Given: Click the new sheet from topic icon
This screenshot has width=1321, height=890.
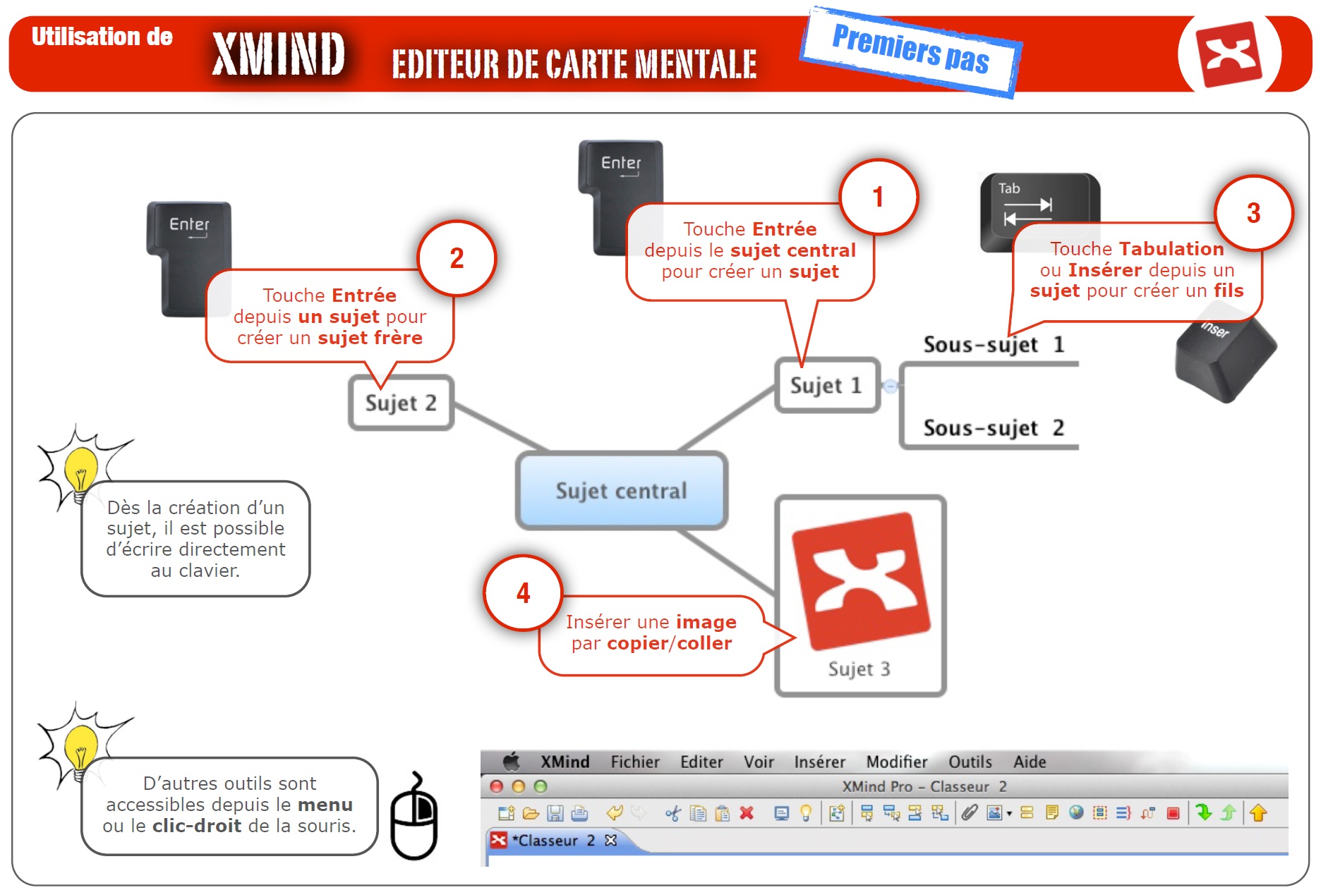Looking at the screenshot, I should [837, 813].
